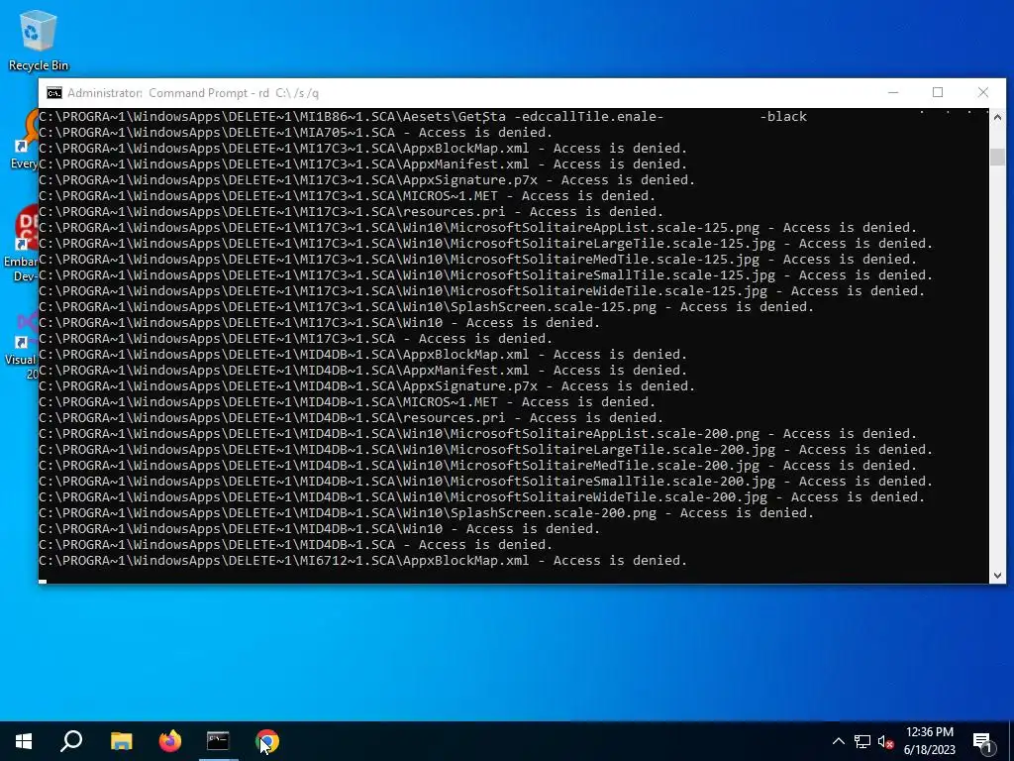
Task: Click the MicrosoftSolitaireSmallTile.scale-200.jpg line
Action: (485, 482)
